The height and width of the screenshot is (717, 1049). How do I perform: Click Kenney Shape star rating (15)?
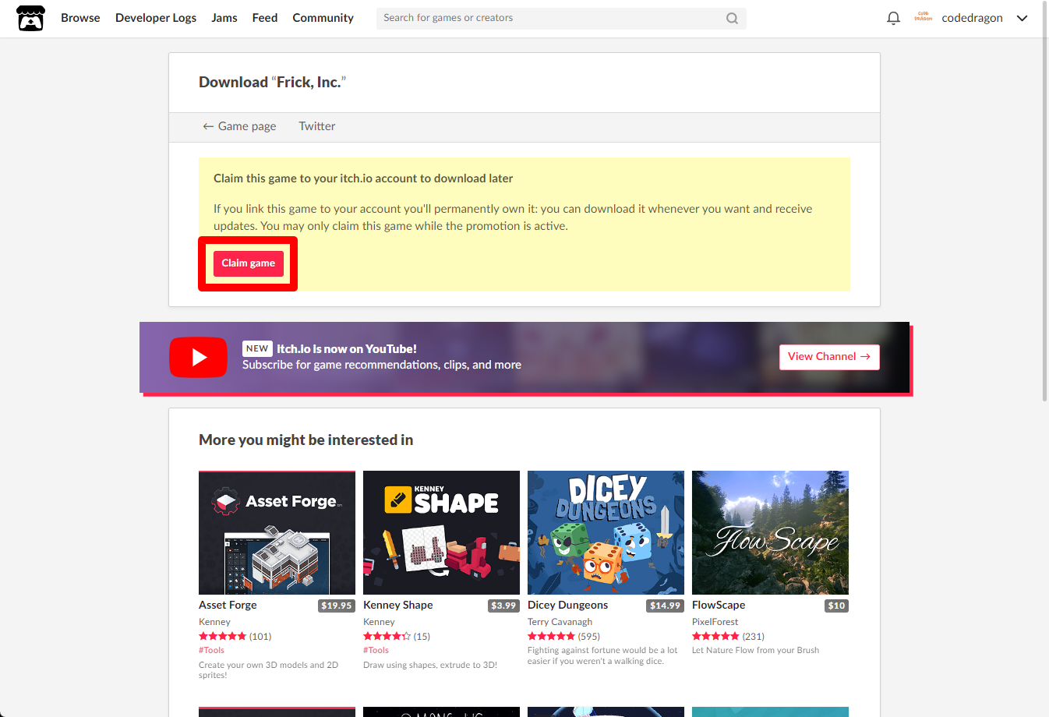397,637
